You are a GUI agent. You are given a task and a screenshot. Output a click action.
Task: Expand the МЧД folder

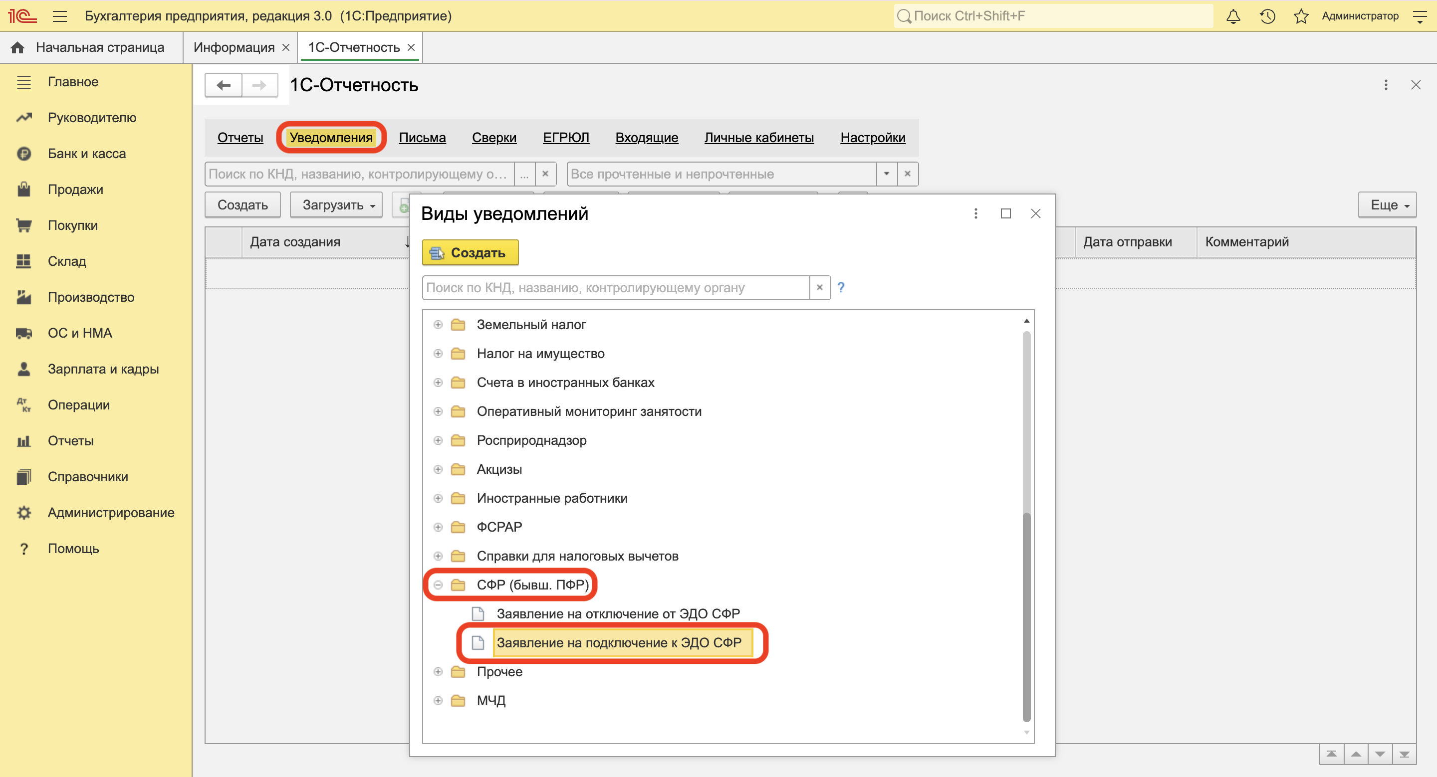438,701
